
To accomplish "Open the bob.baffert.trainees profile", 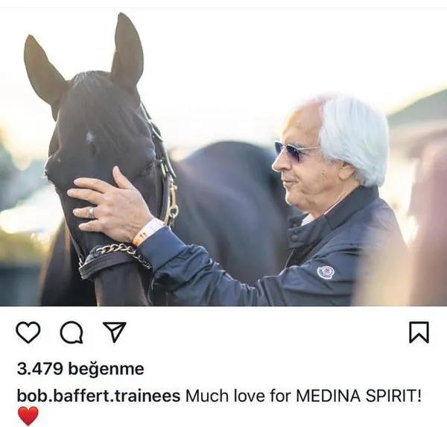I will [98, 396].
